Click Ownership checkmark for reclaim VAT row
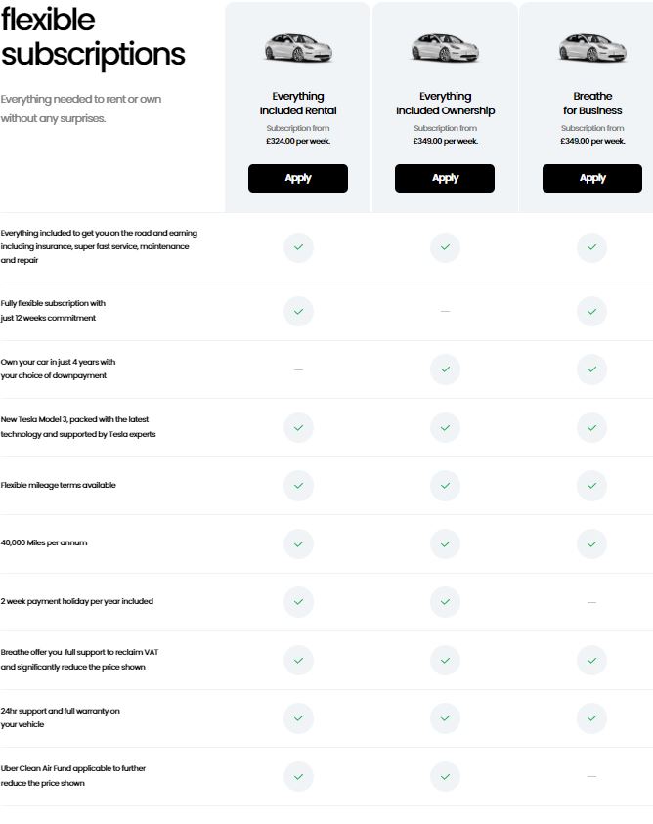Screen dimensions: 653x824 (445, 660)
